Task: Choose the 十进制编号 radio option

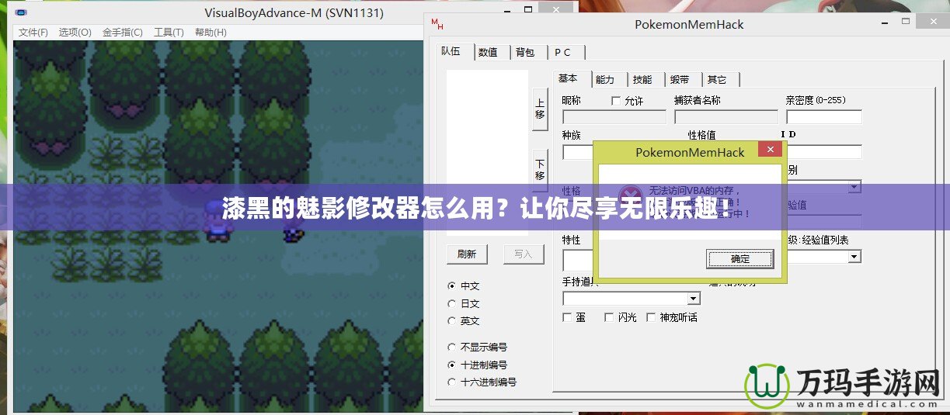Action: pyautogui.click(x=452, y=365)
